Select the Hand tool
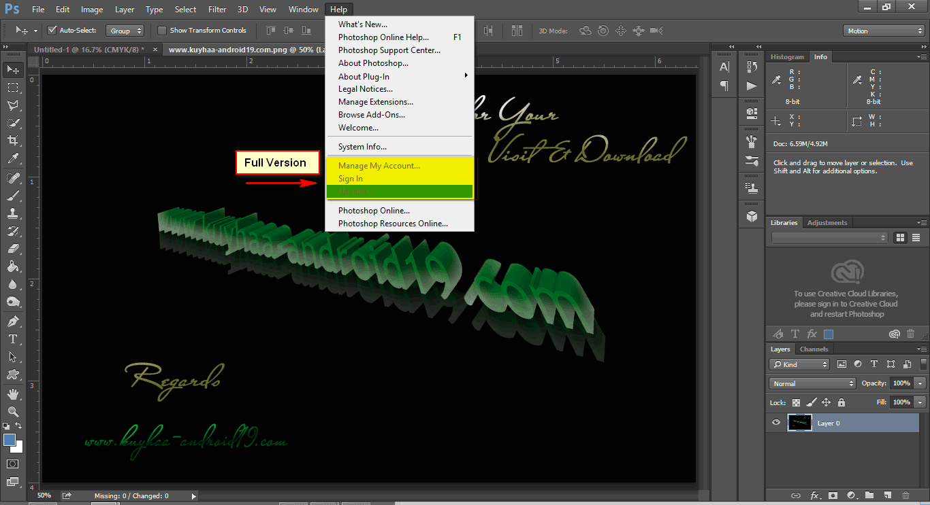Screen dimensions: 930x505 pos(13,394)
